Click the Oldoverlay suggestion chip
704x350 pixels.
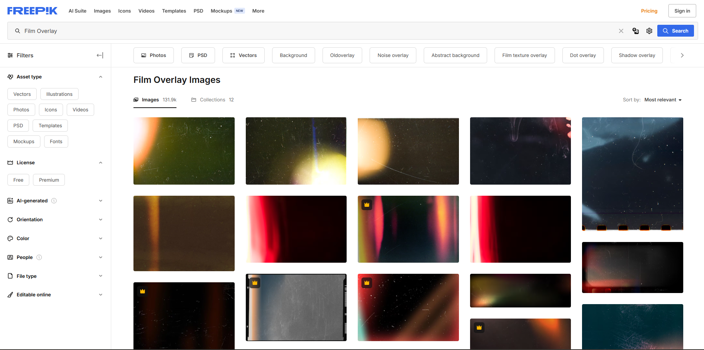pyautogui.click(x=342, y=55)
